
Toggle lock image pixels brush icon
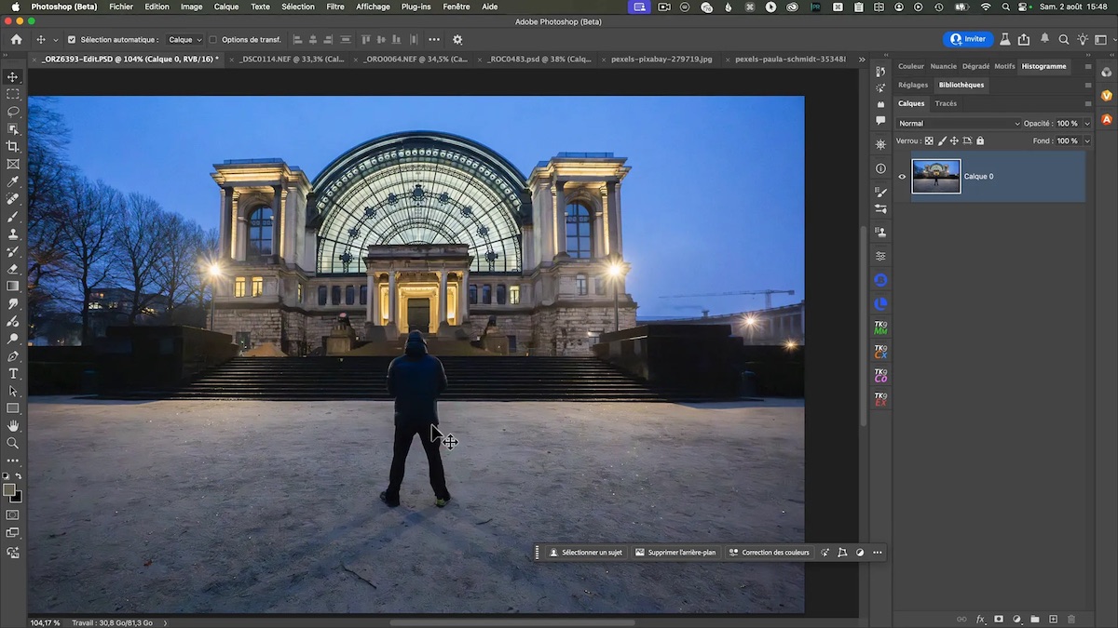click(942, 140)
